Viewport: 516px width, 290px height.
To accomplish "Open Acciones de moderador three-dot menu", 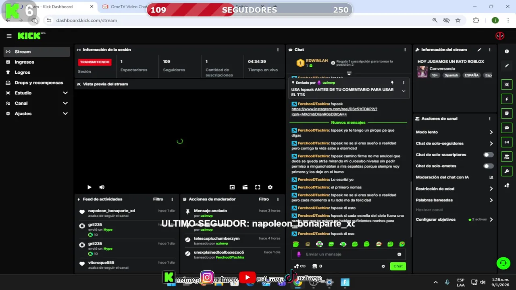I will pos(278,199).
